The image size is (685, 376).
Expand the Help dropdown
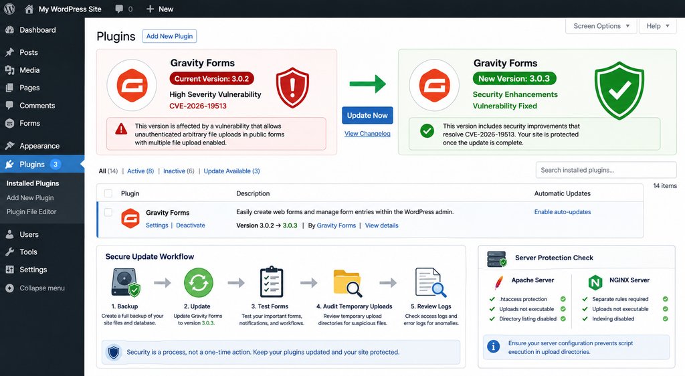[658, 26]
